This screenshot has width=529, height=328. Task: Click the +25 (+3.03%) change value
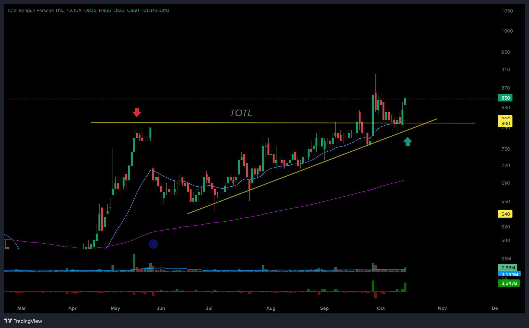pos(155,10)
